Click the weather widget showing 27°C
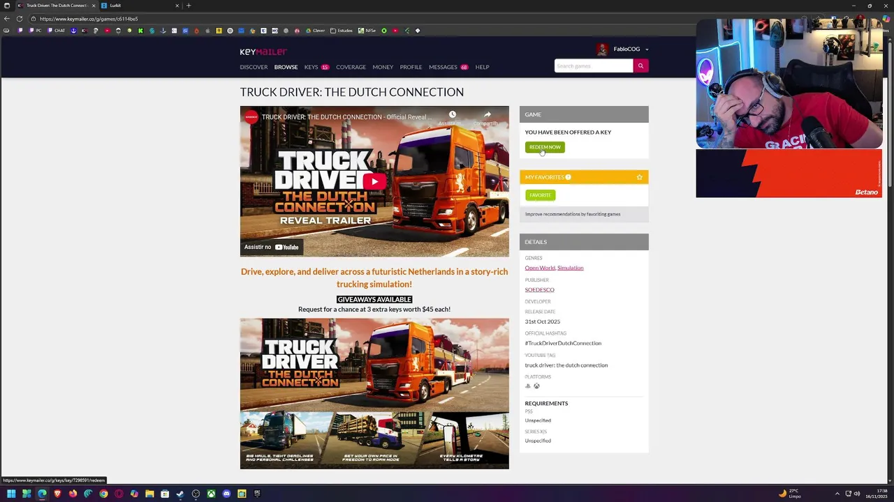Image resolution: width=894 pixels, height=502 pixels. tap(790, 494)
